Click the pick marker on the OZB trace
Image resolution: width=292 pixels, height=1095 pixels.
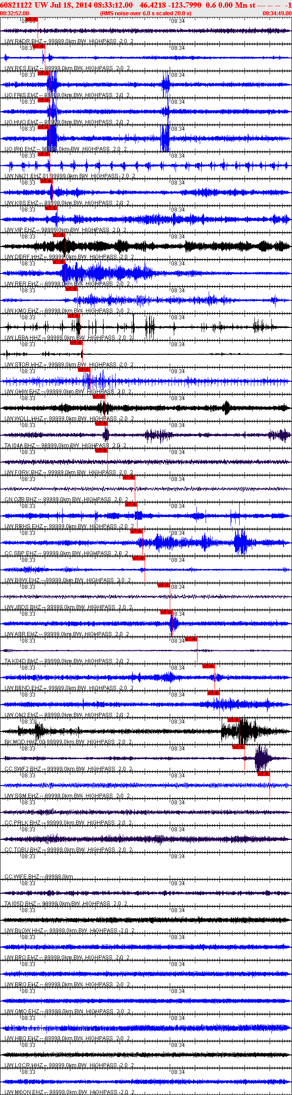129,477
